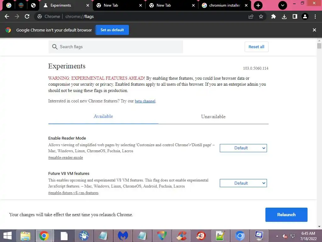Viewport: 322px width, 242px height.
Task: Click the Chrome site info chip
Action: click(x=49, y=16)
